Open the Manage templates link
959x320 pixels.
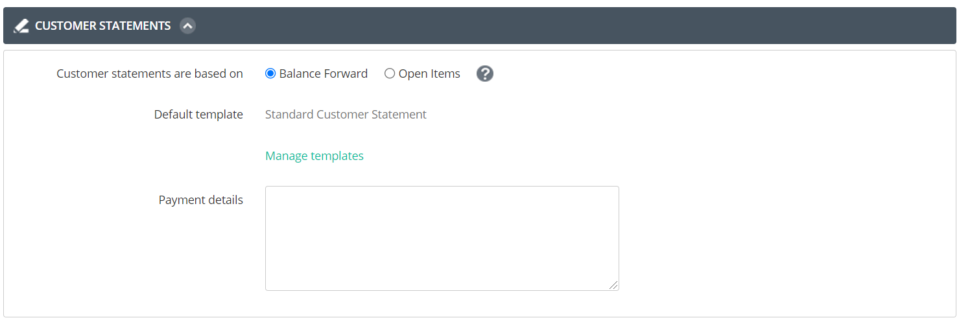[x=314, y=156]
